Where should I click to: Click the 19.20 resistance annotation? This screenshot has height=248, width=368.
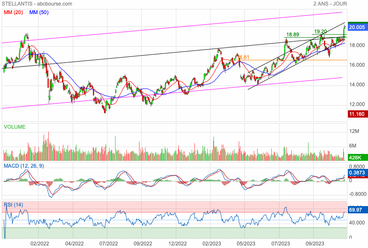321,32
